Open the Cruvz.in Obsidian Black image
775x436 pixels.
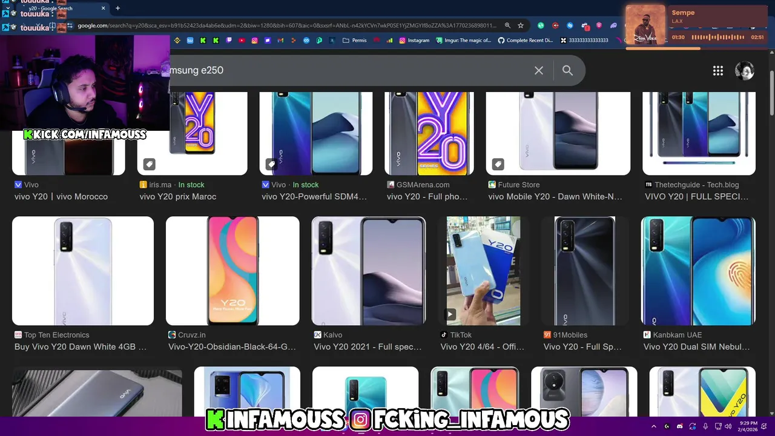pos(232,271)
